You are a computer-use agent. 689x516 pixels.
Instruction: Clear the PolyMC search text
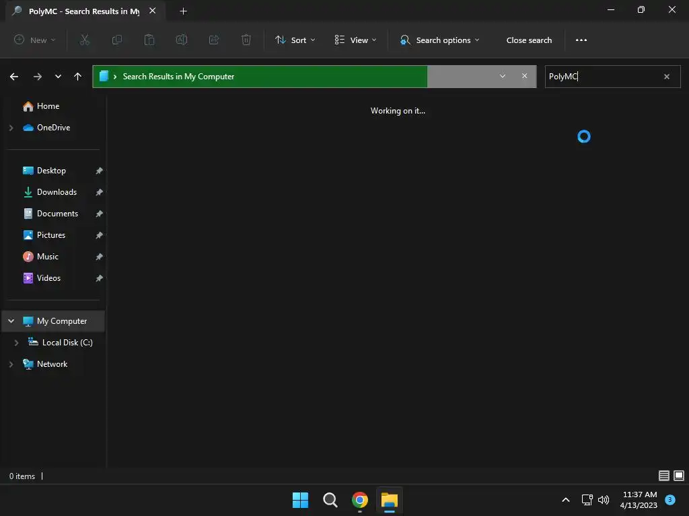click(x=667, y=77)
